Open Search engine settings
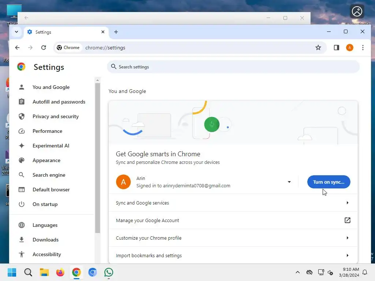The width and height of the screenshot is (375, 281). click(x=49, y=175)
